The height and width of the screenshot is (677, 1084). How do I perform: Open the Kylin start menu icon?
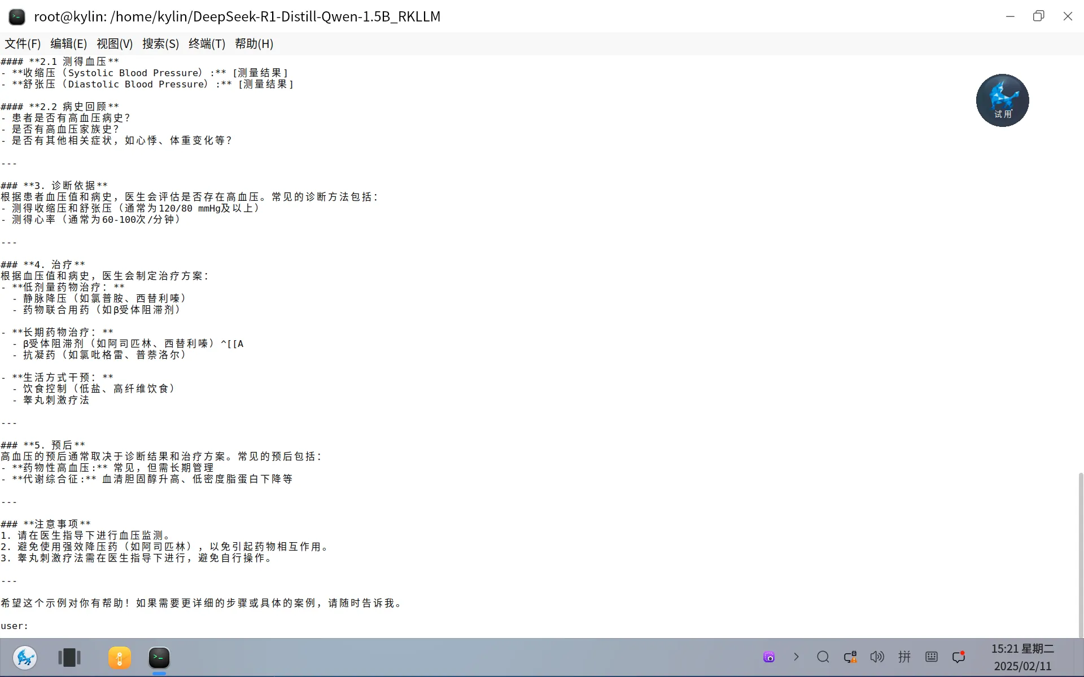[x=25, y=657]
